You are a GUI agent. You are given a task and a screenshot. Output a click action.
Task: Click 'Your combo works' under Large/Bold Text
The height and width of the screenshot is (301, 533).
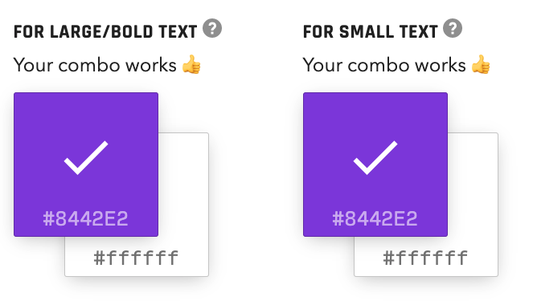click(x=95, y=65)
